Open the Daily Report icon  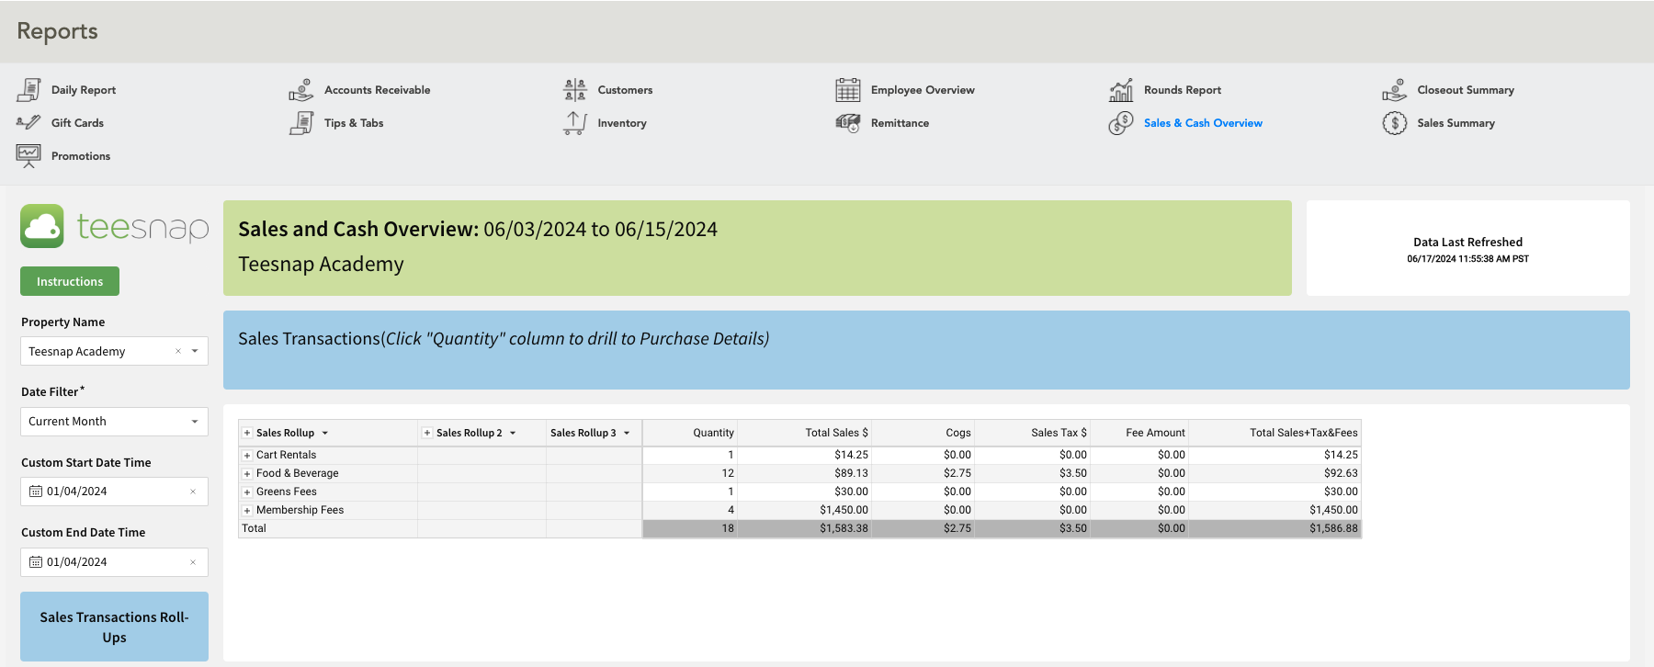point(28,90)
